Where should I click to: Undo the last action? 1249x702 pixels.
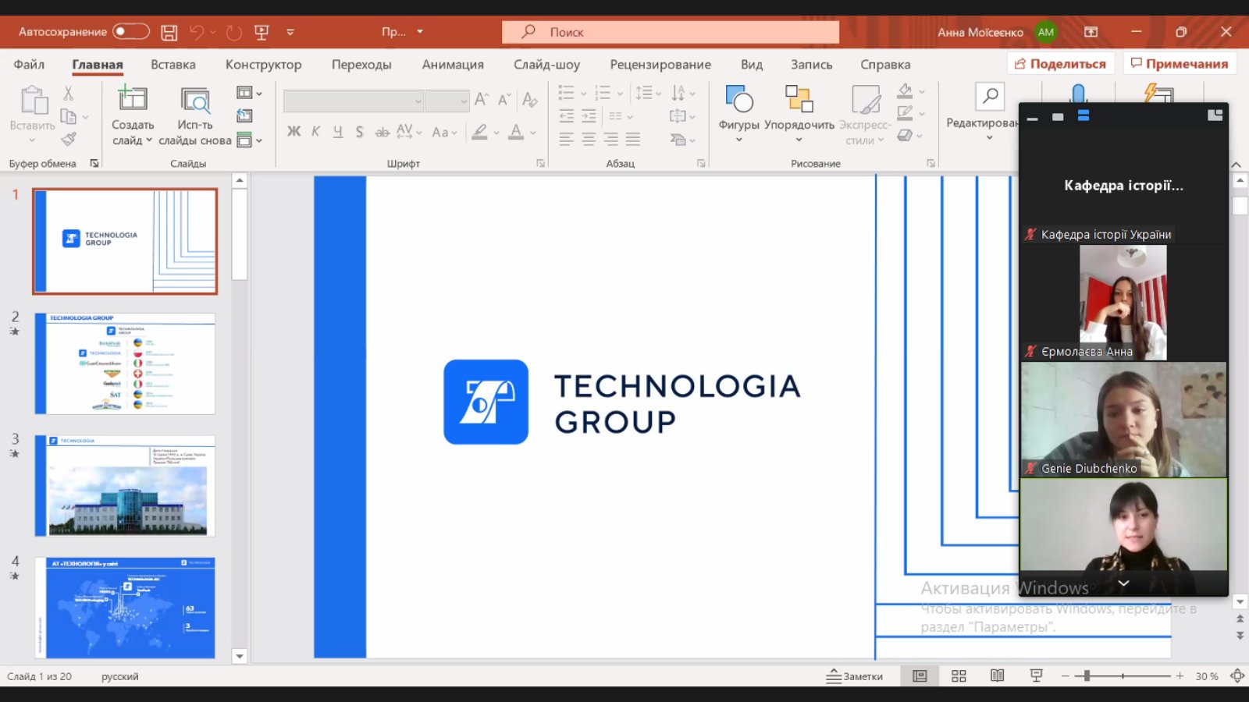pos(197,32)
